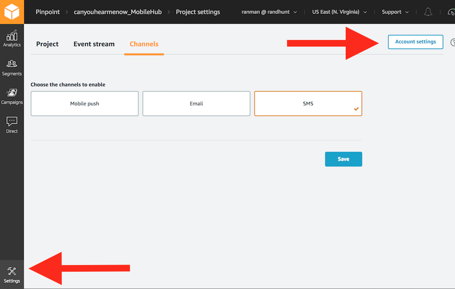Open Direct messaging in the sidebar
The height and width of the screenshot is (289, 455).
pyautogui.click(x=12, y=125)
